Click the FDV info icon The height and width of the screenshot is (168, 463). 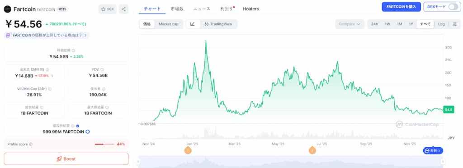(102, 70)
